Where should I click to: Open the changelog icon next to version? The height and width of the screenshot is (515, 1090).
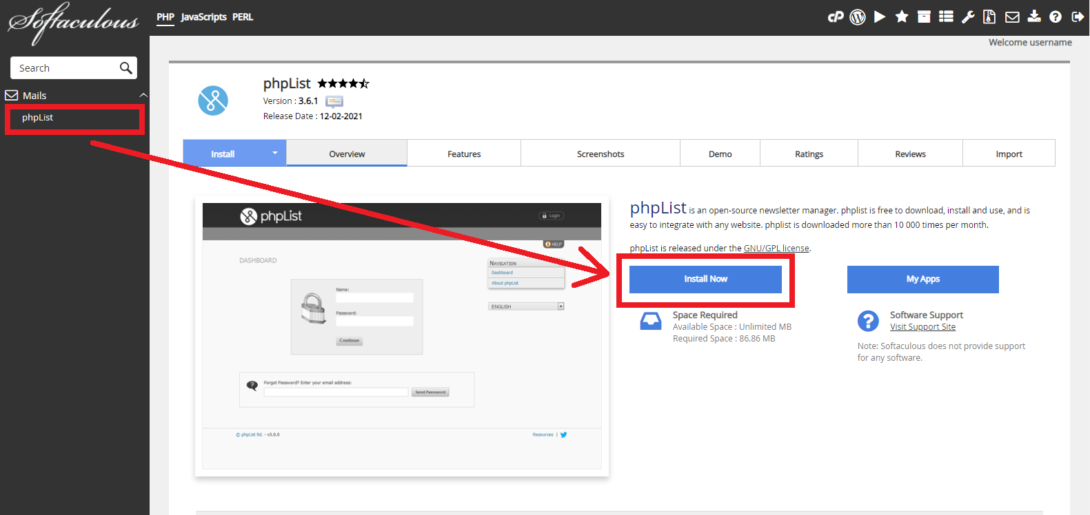pyautogui.click(x=334, y=102)
